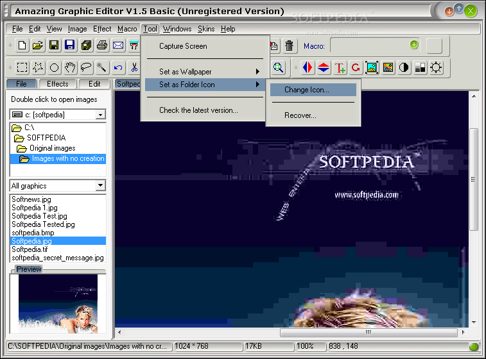
Task: Click the Softpedia document tab
Action: [x=128, y=84]
